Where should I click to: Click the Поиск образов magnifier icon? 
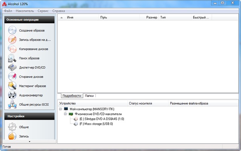(12, 58)
